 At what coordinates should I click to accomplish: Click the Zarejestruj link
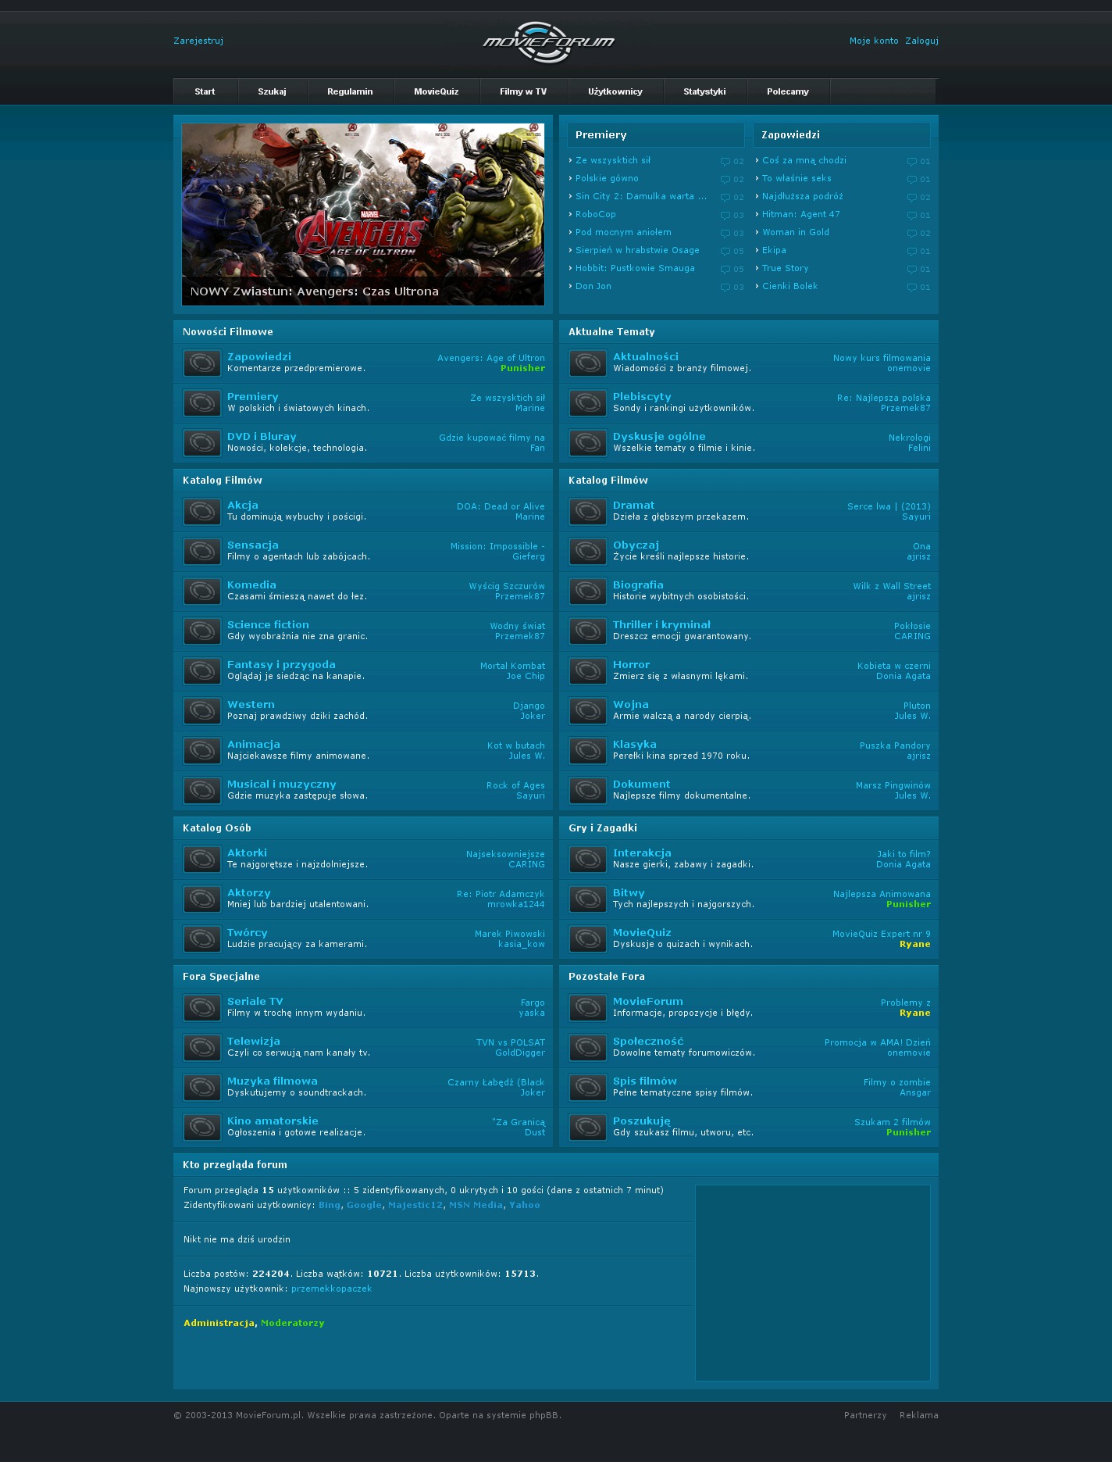(198, 41)
